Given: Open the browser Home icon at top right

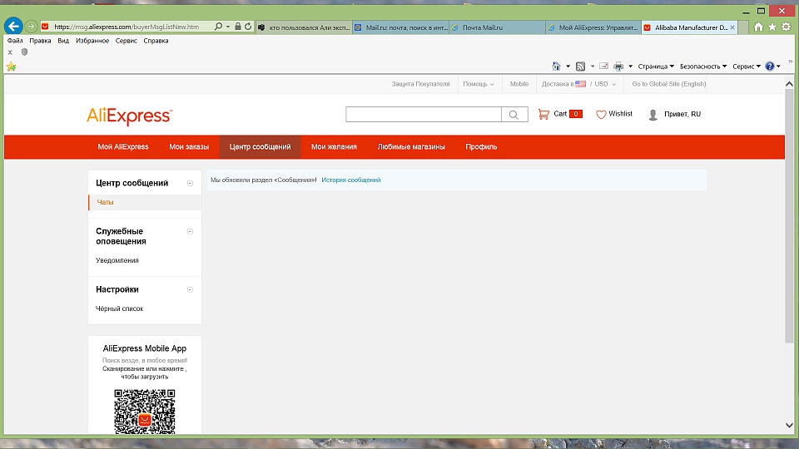Looking at the screenshot, I should tap(758, 27).
